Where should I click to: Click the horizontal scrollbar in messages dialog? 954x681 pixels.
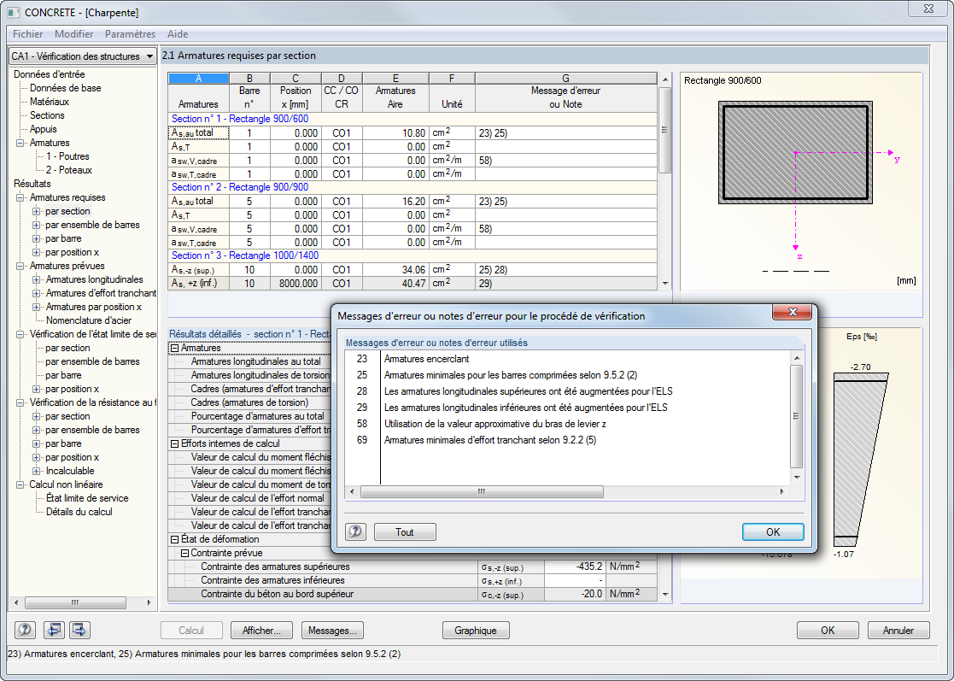[481, 491]
